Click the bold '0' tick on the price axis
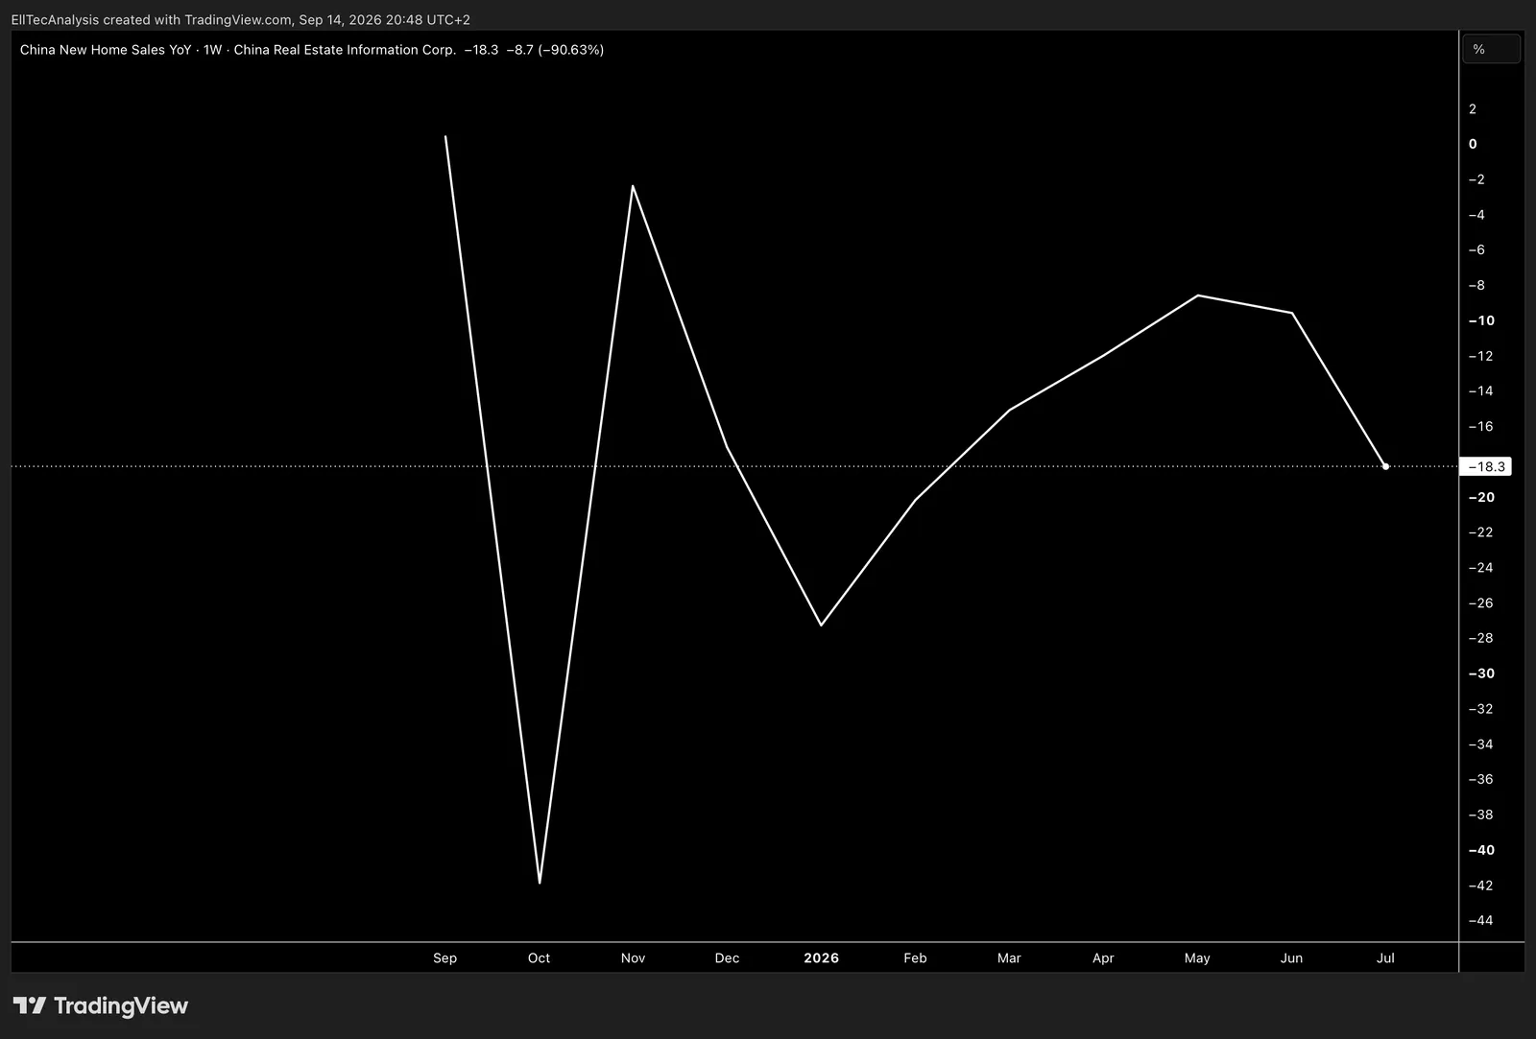 coord(1473,144)
